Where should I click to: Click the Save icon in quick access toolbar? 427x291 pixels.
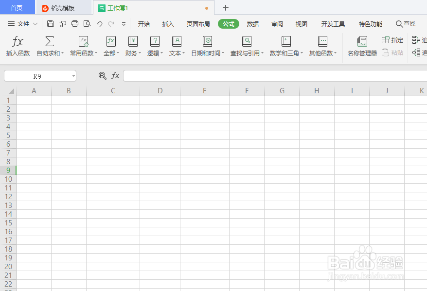click(50, 23)
